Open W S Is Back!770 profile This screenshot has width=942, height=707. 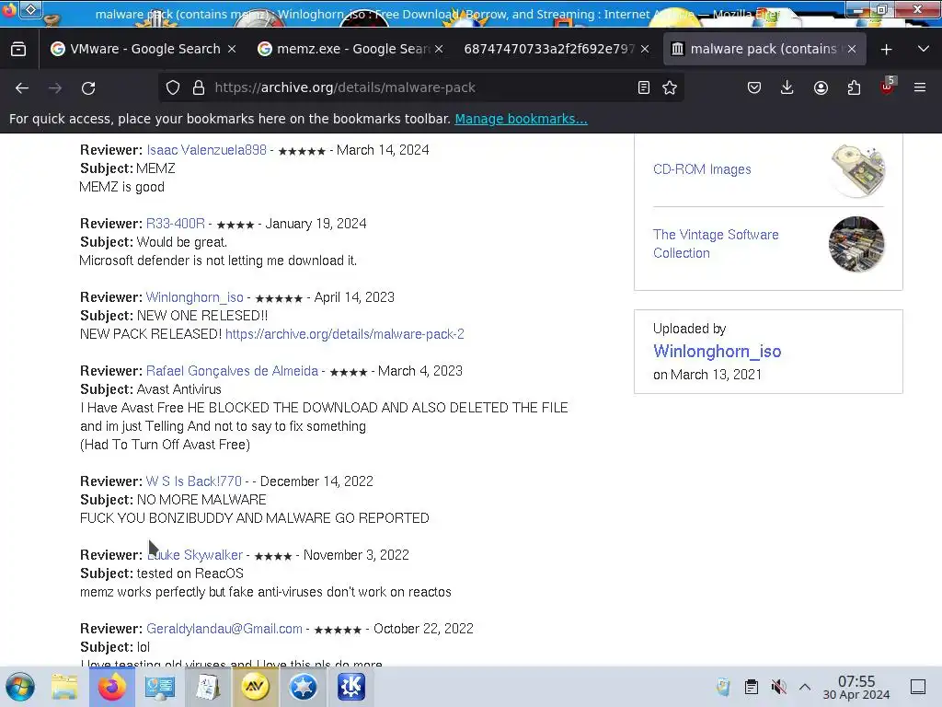[x=194, y=481]
